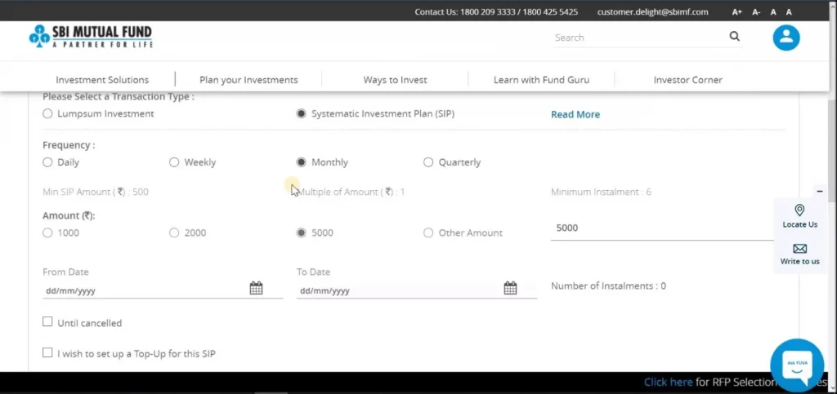
Task: Click the search magnifier icon
Action: click(x=735, y=36)
